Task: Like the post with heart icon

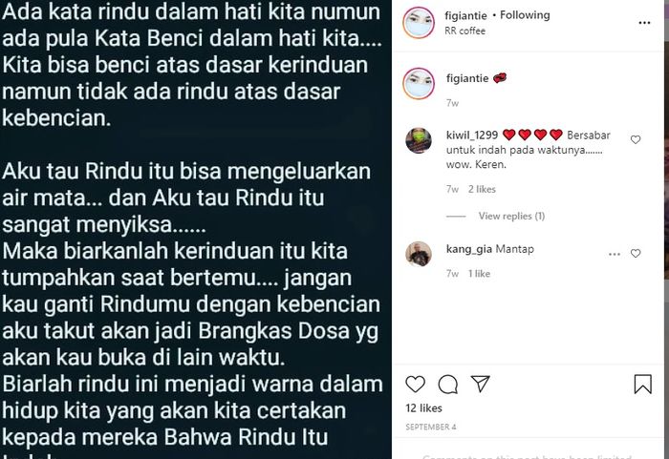Action: 415,384
